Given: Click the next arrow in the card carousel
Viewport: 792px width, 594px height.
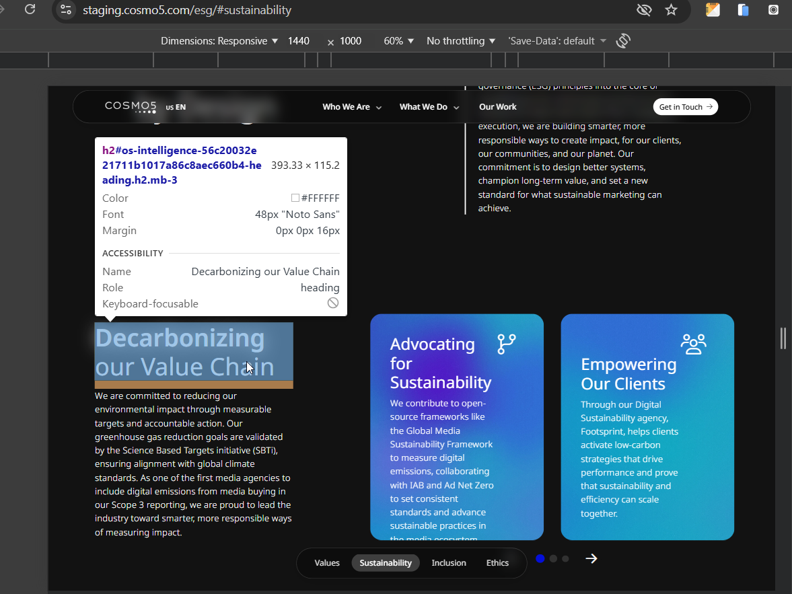Looking at the screenshot, I should coord(591,558).
